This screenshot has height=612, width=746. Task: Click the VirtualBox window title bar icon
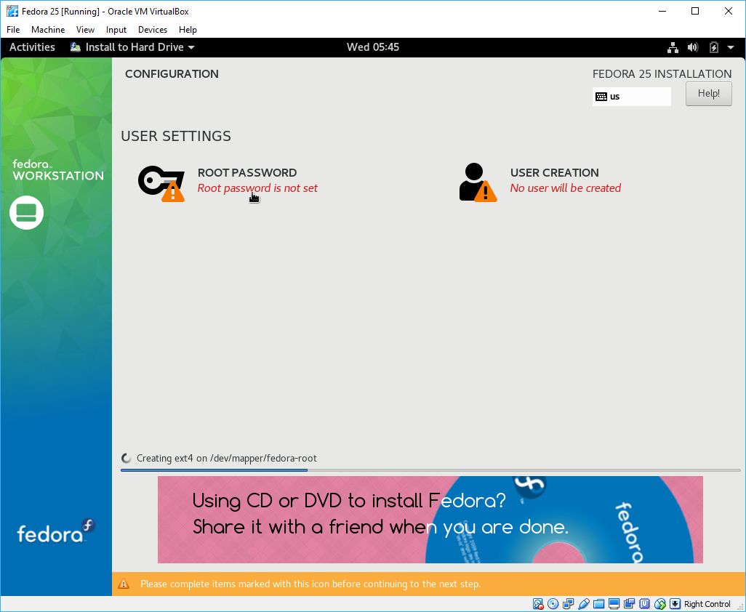pos(12,11)
